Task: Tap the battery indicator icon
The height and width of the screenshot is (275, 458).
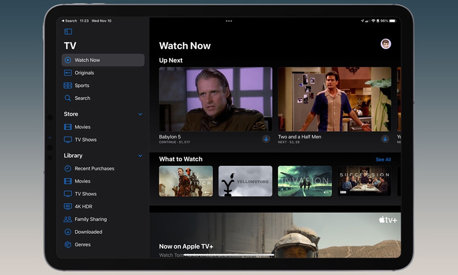Action: 392,21
